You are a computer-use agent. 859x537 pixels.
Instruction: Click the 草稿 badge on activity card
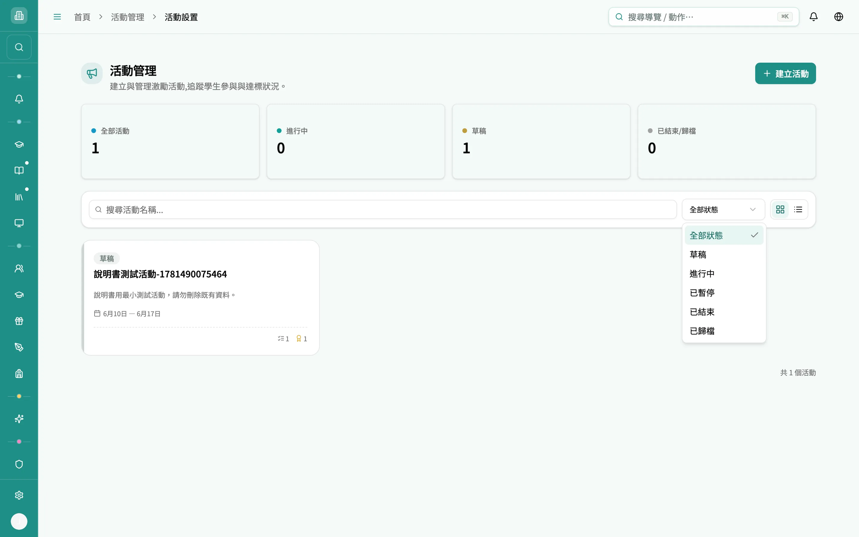[x=107, y=258]
